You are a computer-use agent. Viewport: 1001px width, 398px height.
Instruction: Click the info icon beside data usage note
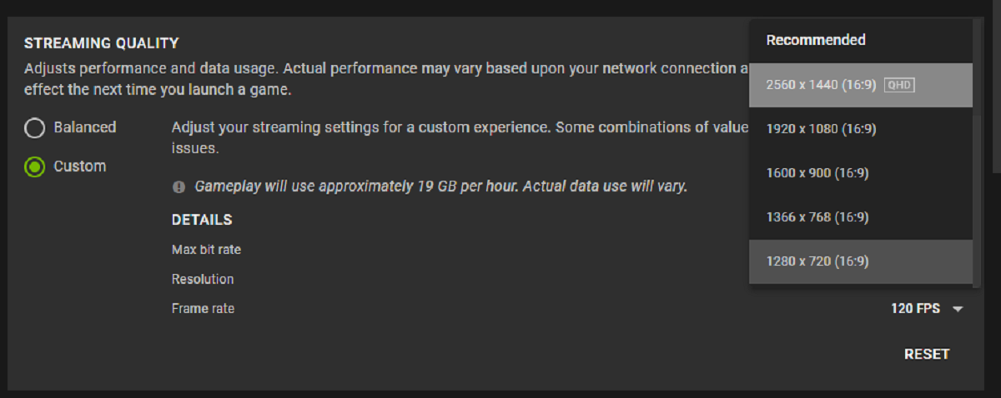click(x=179, y=187)
